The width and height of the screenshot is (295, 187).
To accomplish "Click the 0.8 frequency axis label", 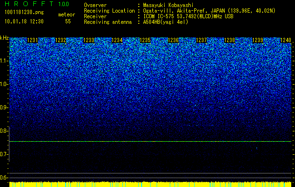I will (x=3, y=131).
